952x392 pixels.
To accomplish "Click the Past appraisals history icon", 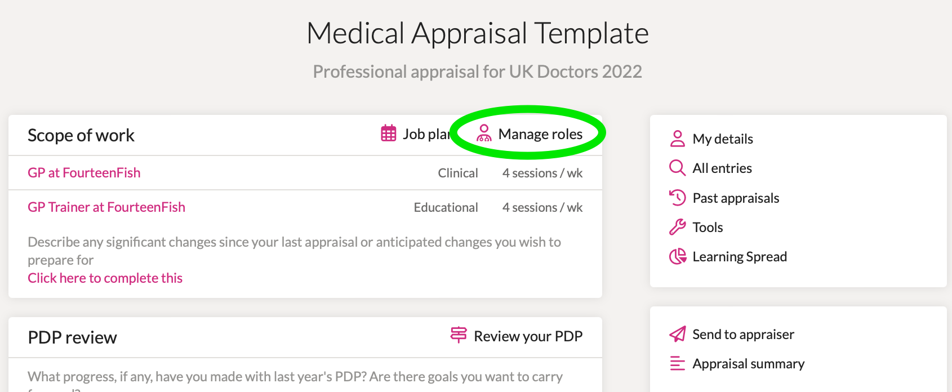I will (x=677, y=198).
